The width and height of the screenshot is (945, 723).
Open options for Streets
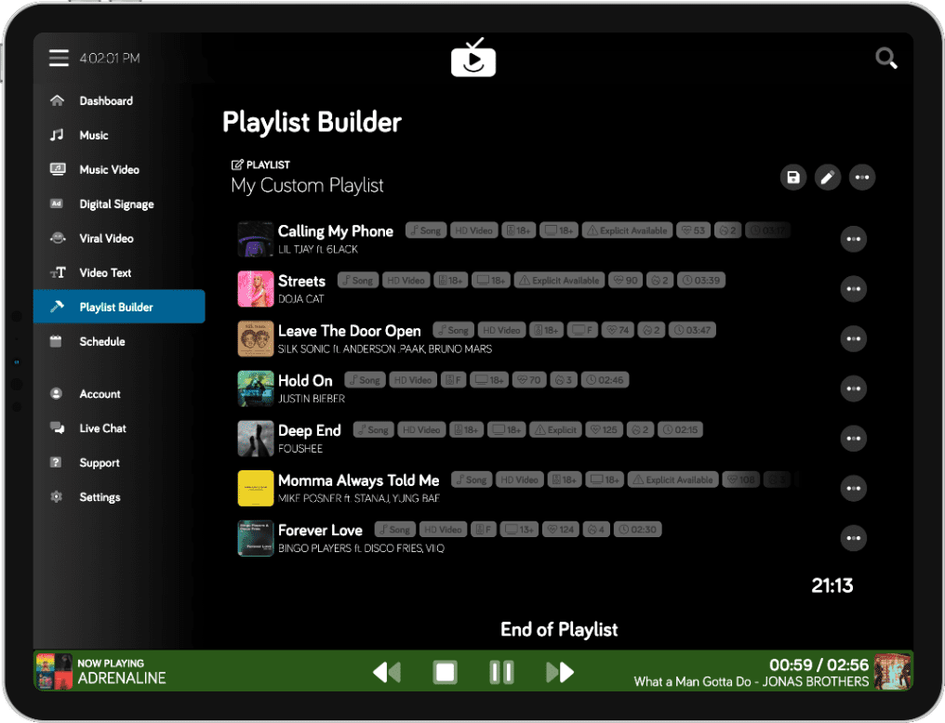click(x=854, y=289)
